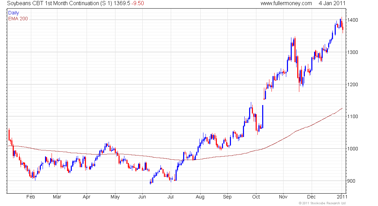Open the www.fullermoney.com text
The height and width of the screenshot is (206, 378).
point(286,3)
